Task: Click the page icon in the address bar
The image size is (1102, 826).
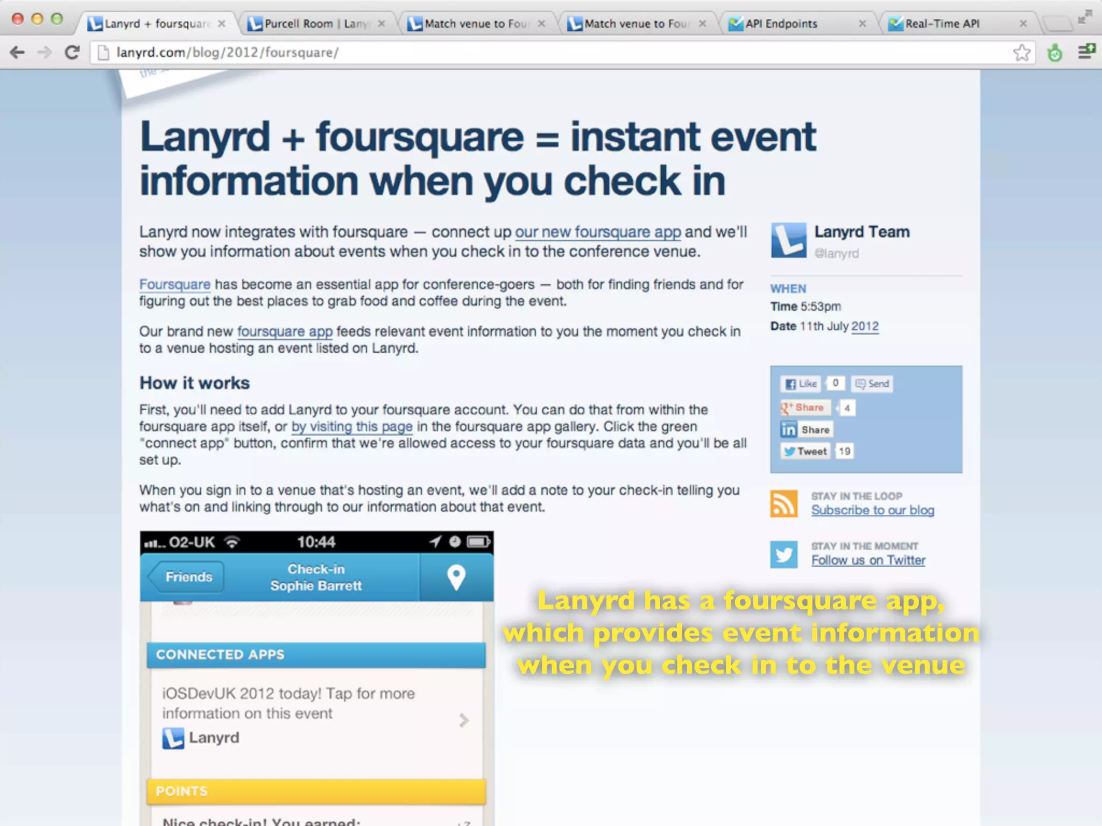Action: click(x=103, y=53)
